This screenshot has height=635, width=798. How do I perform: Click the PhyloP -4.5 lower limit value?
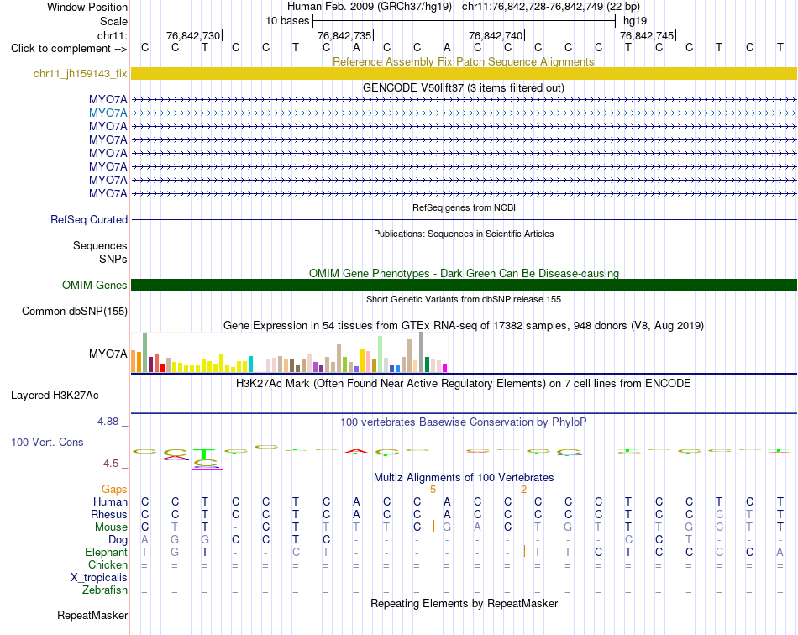pyautogui.click(x=109, y=464)
